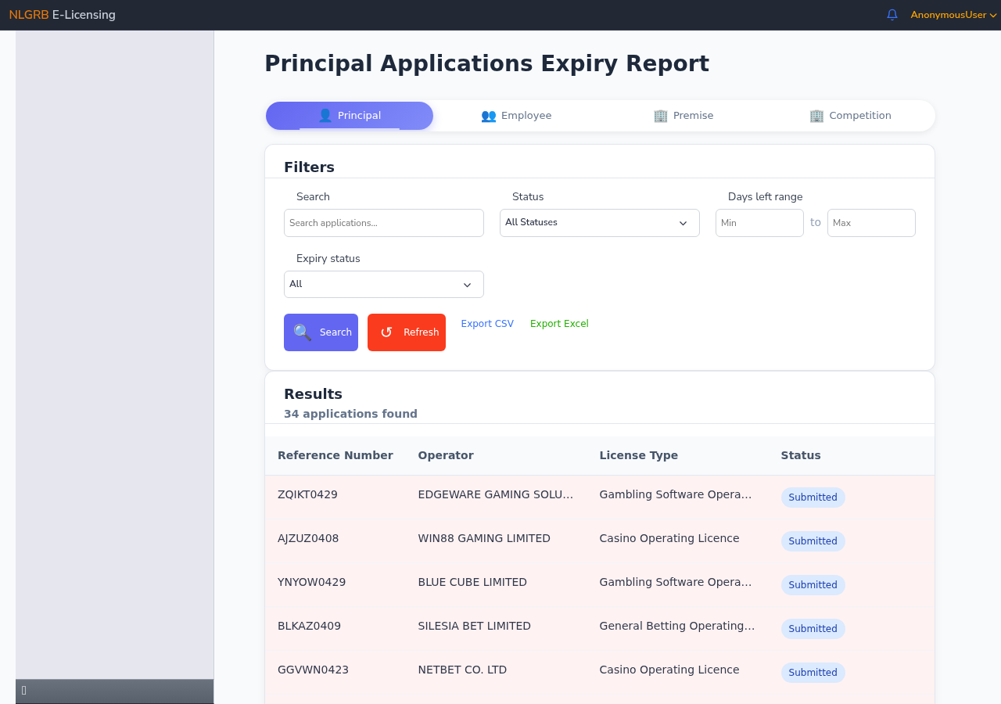The image size is (1001, 704).
Task: Click the magnifier icon in Search button
Action: pyautogui.click(x=303, y=332)
